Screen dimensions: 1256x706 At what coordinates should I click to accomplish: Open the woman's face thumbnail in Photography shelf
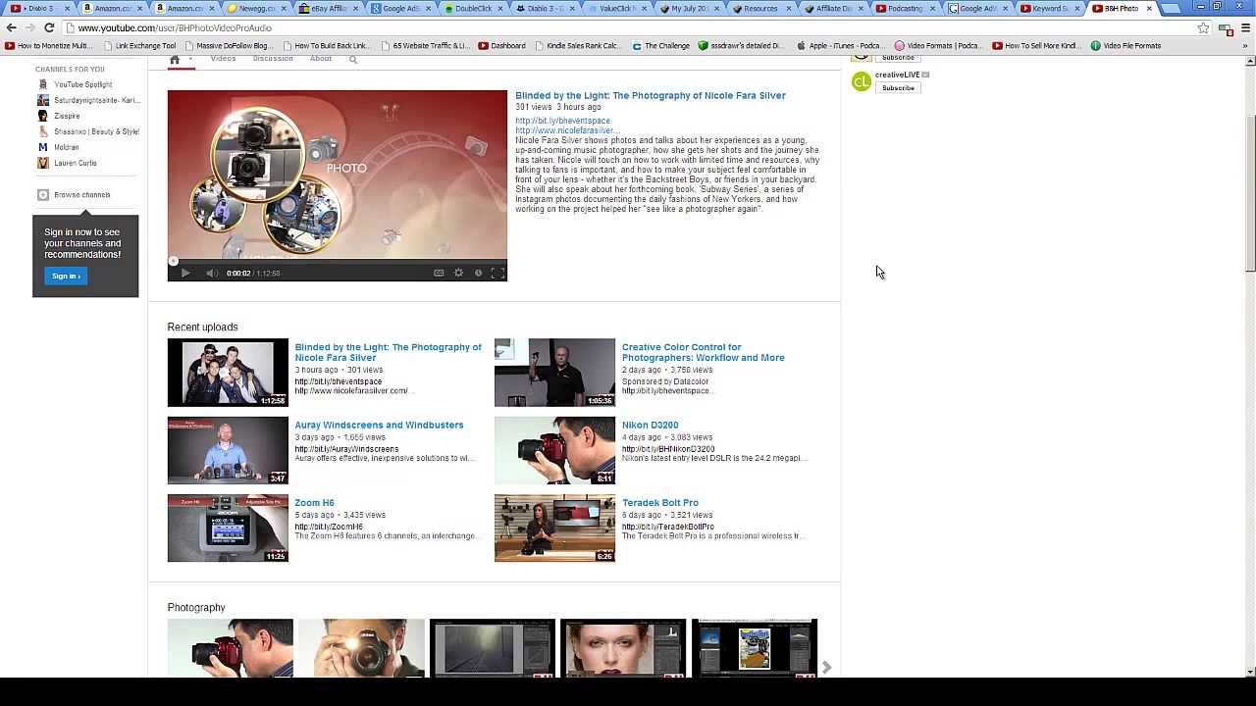coord(623,648)
